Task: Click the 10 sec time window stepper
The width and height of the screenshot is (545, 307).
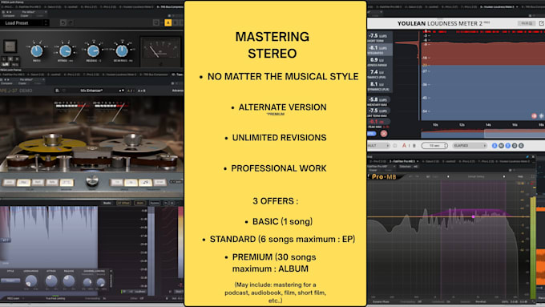Action: click(434, 146)
